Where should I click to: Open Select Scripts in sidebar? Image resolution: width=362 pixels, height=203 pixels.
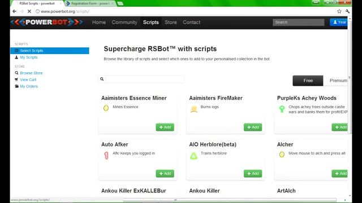pyautogui.click(x=50, y=51)
